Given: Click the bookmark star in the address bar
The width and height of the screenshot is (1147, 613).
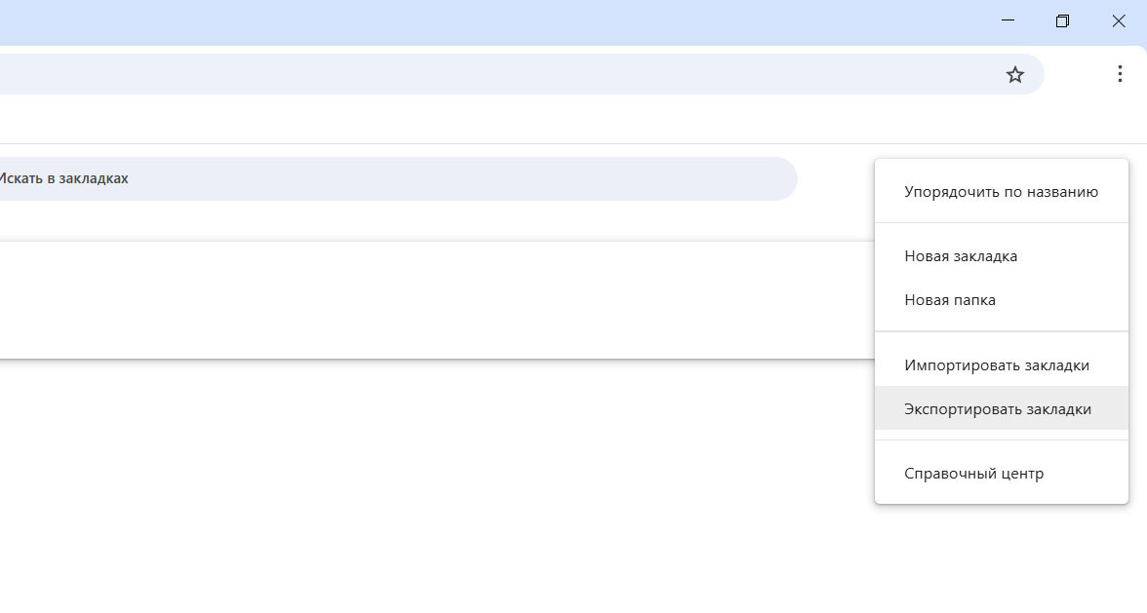Looking at the screenshot, I should (1014, 74).
